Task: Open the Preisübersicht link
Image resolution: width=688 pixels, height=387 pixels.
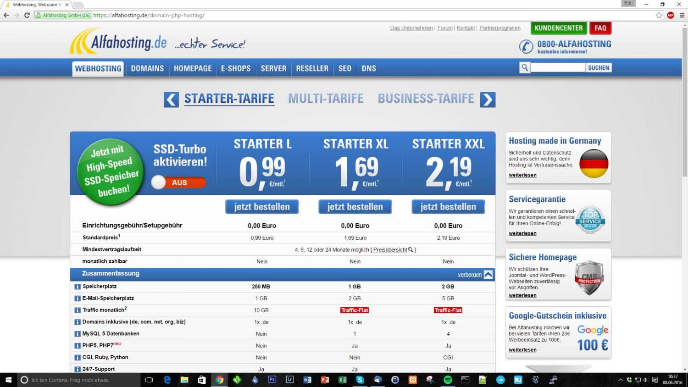Action: (x=390, y=250)
